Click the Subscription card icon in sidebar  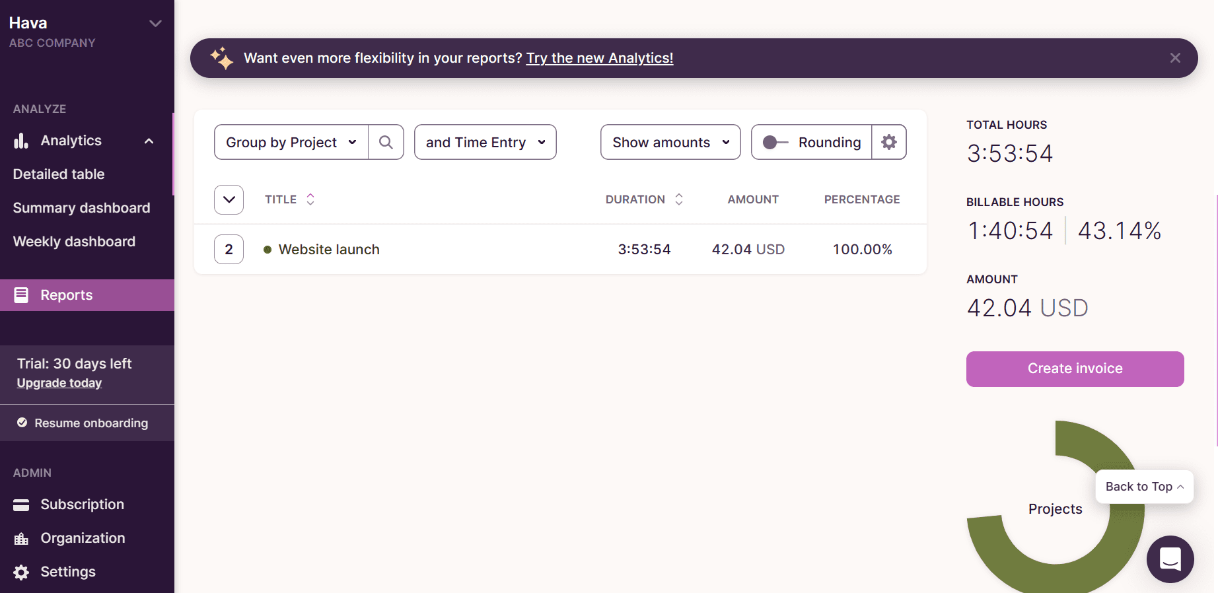21,505
